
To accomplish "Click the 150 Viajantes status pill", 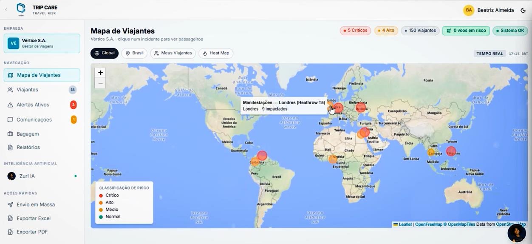I will coord(420,31).
